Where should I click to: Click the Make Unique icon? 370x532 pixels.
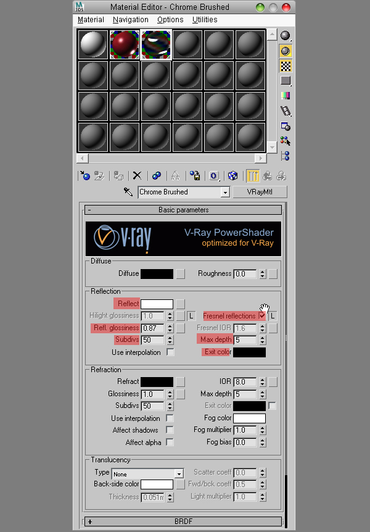175,175
